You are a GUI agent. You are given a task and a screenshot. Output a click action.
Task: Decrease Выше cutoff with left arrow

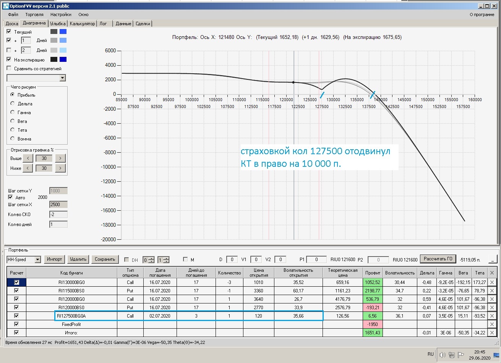point(28,158)
